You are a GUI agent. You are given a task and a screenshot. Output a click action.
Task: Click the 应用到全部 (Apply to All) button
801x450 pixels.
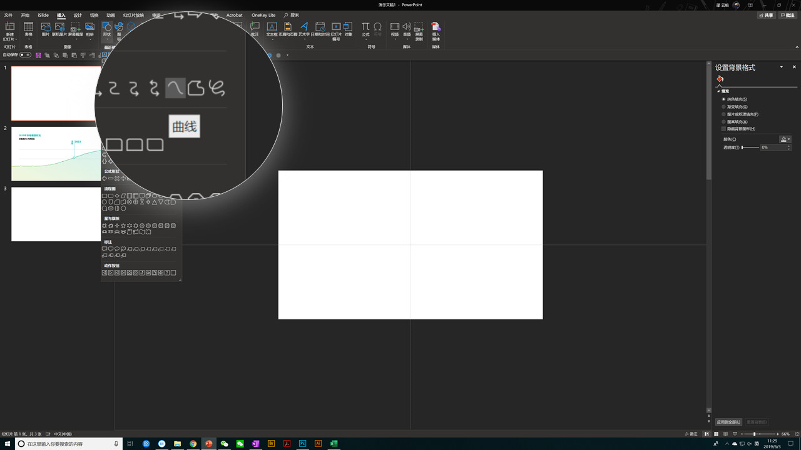coord(728,422)
